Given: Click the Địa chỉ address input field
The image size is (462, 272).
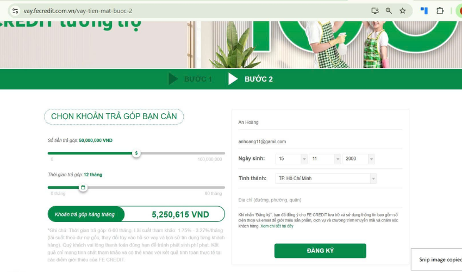Looking at the screenshot, I should click(320, 200).
